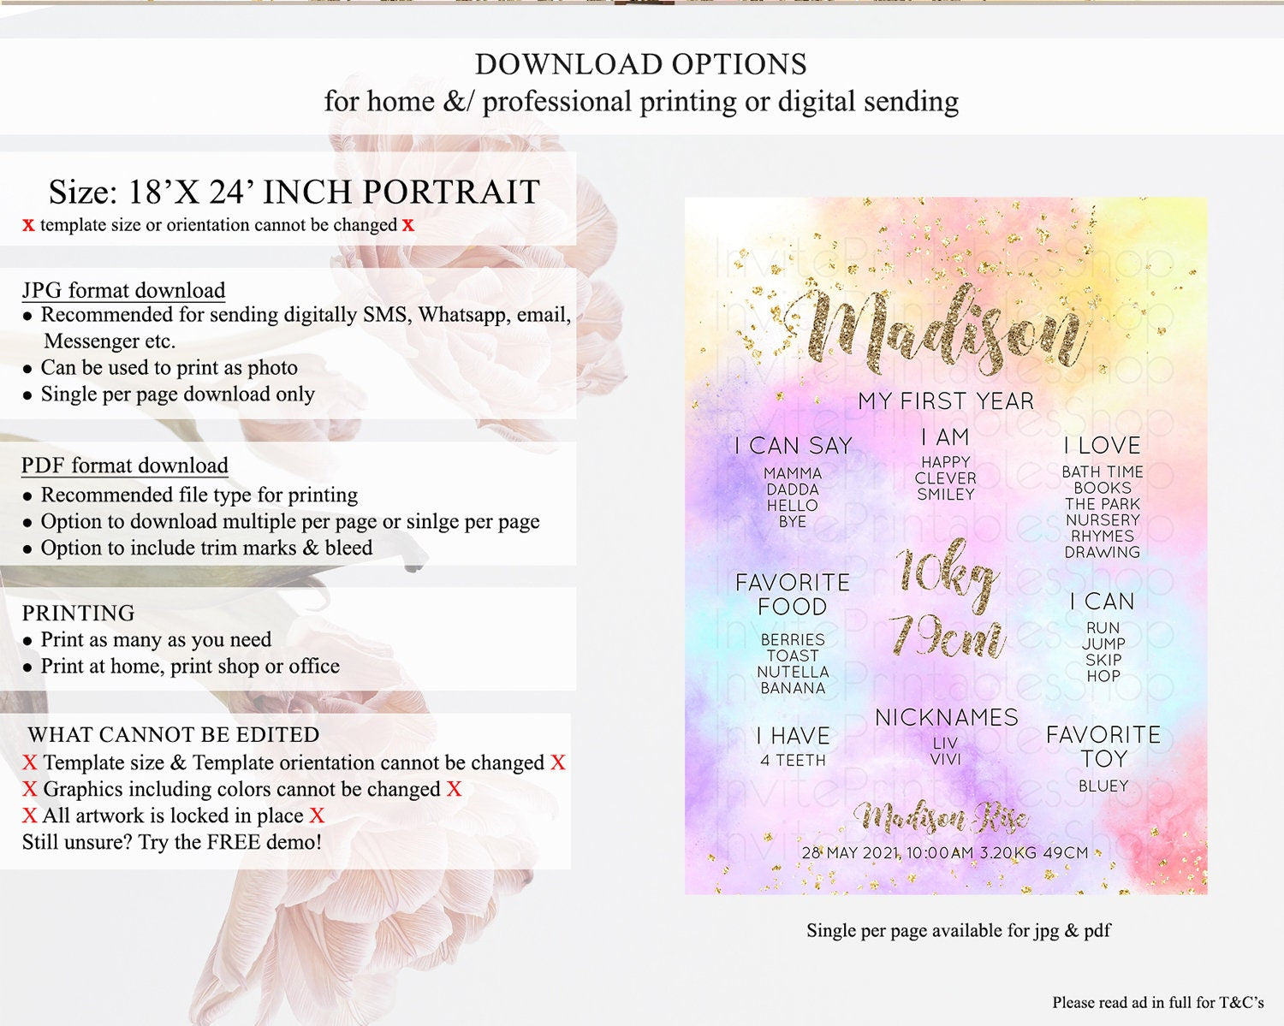Click the red X before "All artwork is locked"
Viewport: 1284px width, 1026px height.
(x=30, y=815)
